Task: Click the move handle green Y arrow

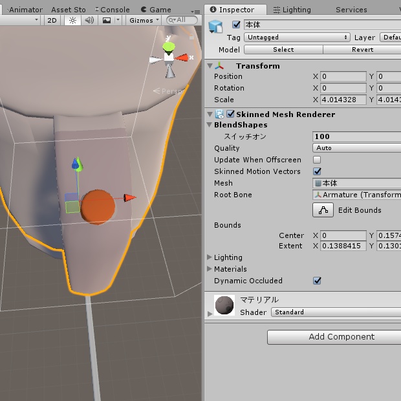Action: 80,164
